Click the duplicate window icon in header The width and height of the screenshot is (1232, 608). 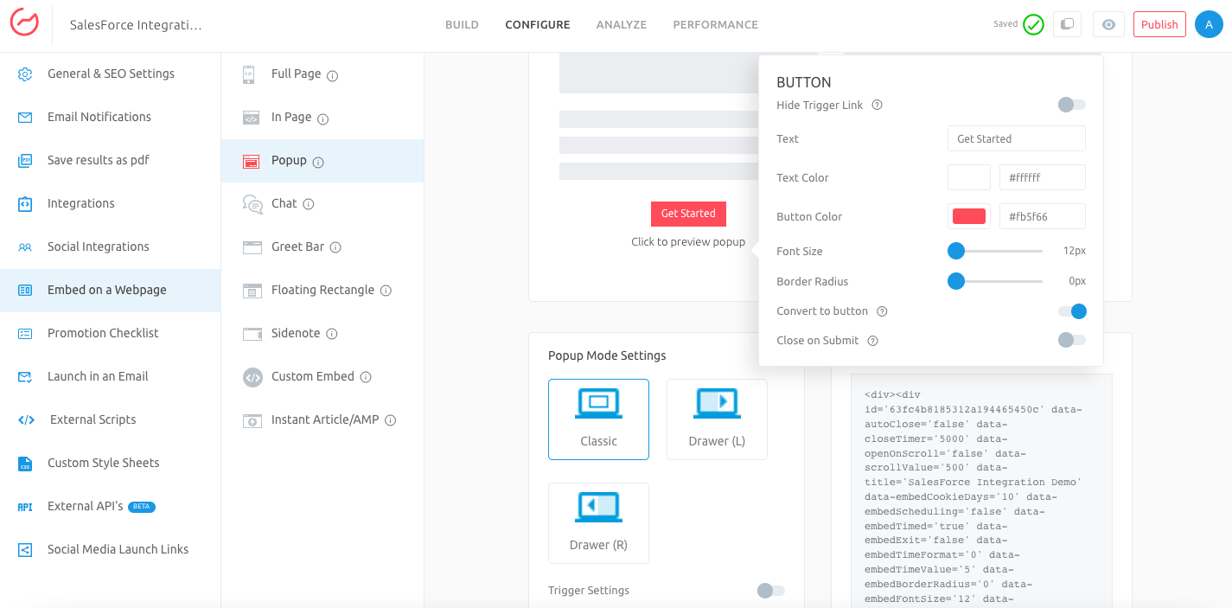[x=1067, y=24]
